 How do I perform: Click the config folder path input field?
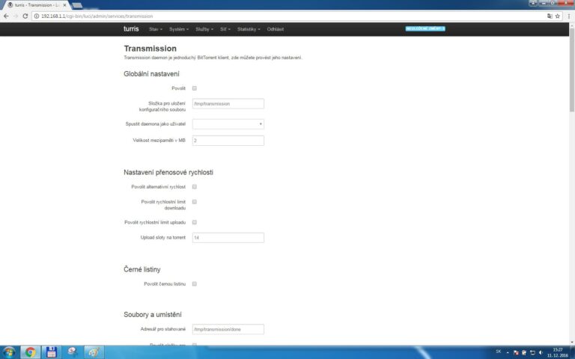tap(228, 104)
